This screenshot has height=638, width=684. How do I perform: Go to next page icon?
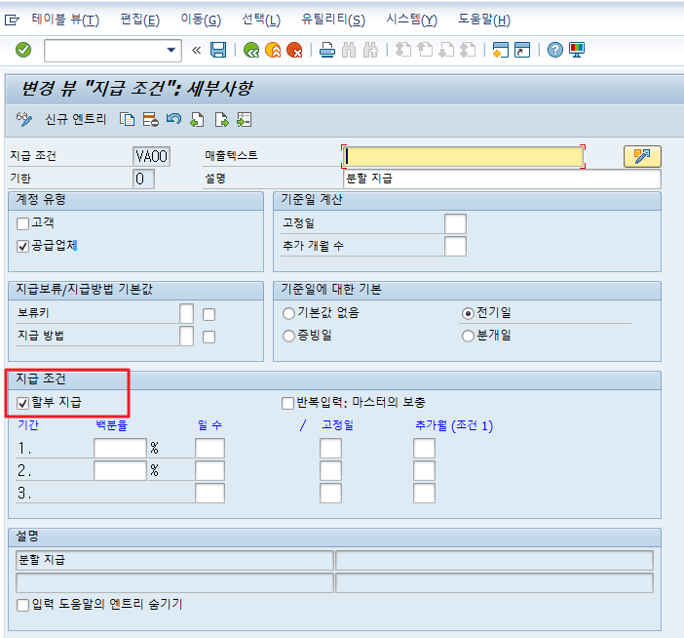[446, 50]
